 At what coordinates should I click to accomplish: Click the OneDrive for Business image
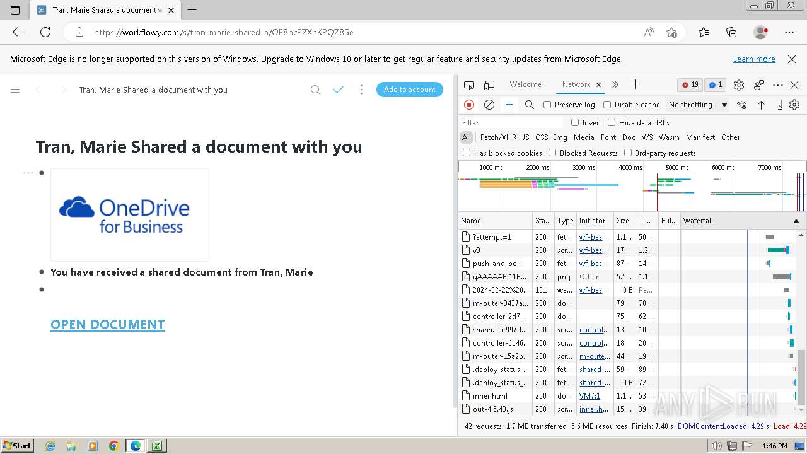[130, 215]
